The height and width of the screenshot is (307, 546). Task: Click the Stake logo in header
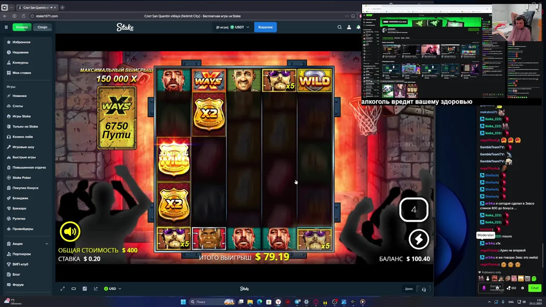point(125,27)
